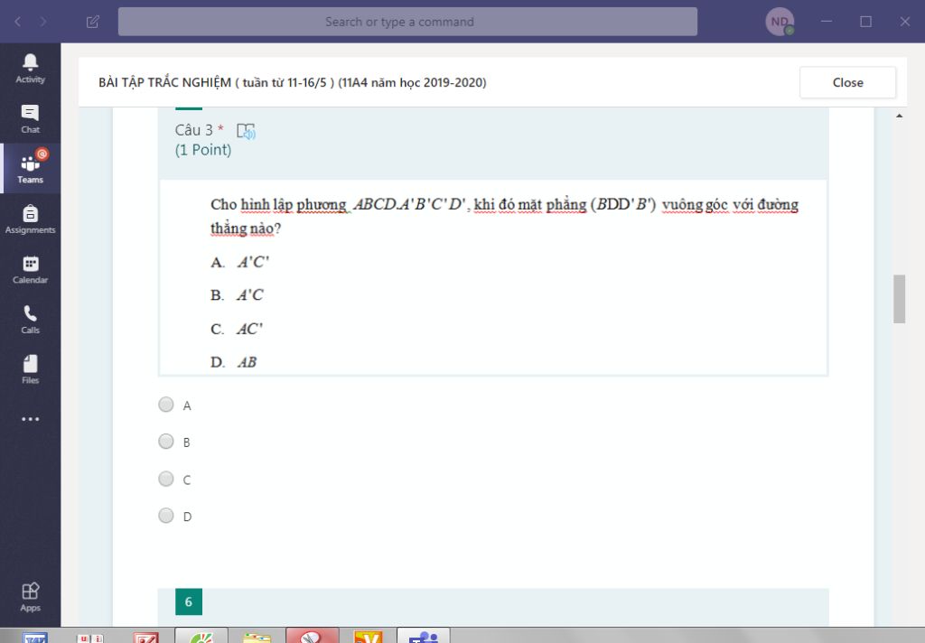Open the Apps store
The height and width of the screenshot is (643, 925).
coord(30,597)
